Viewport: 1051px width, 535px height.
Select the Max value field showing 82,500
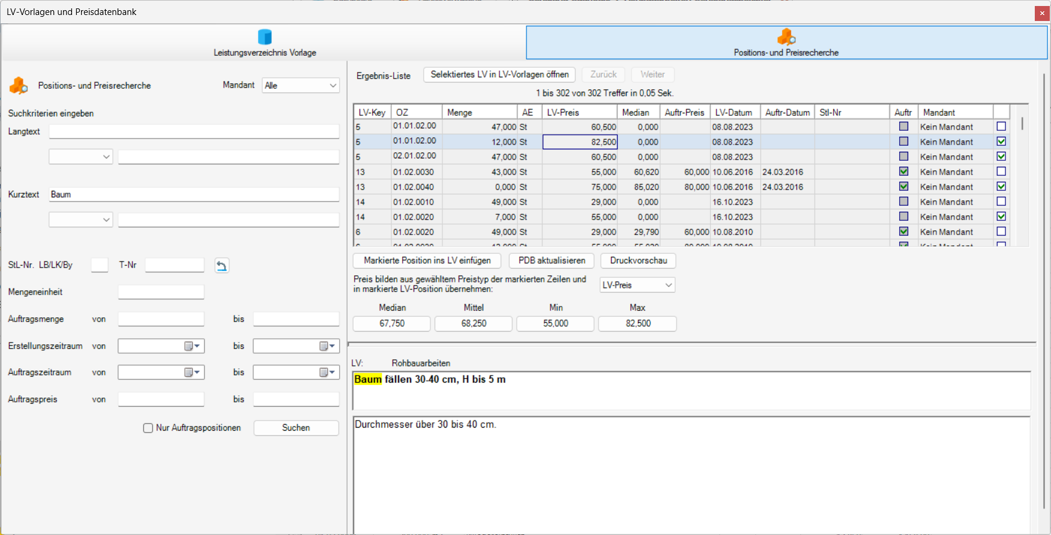click(637, 324)
